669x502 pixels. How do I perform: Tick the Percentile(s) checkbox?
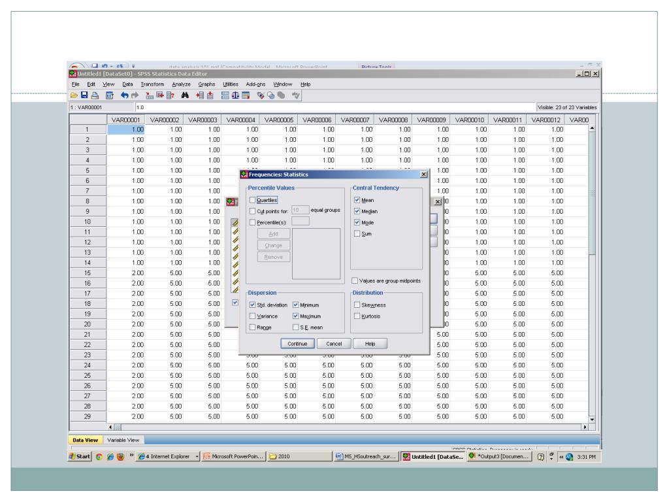click(253, 222)
